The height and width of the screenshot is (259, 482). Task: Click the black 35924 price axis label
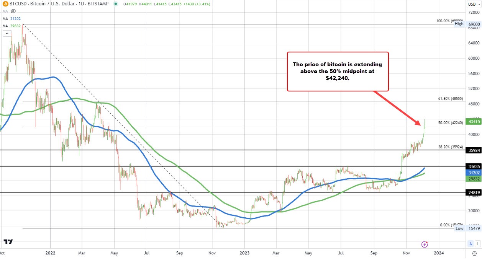474,150
